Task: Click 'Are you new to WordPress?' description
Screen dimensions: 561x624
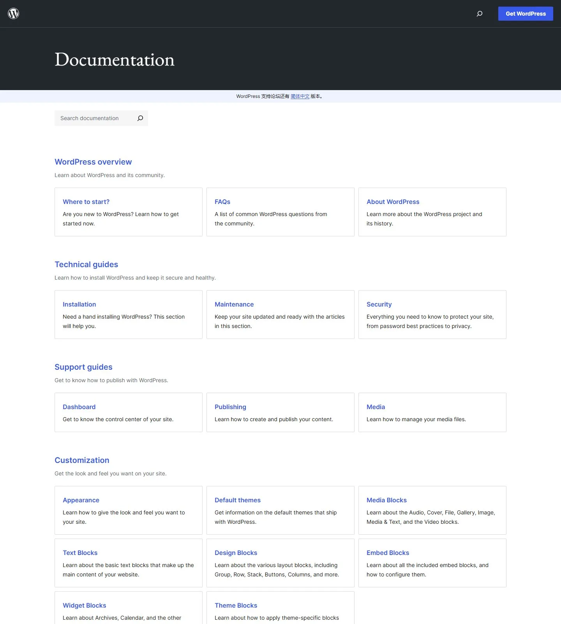Action: click(x=121, y=219)
